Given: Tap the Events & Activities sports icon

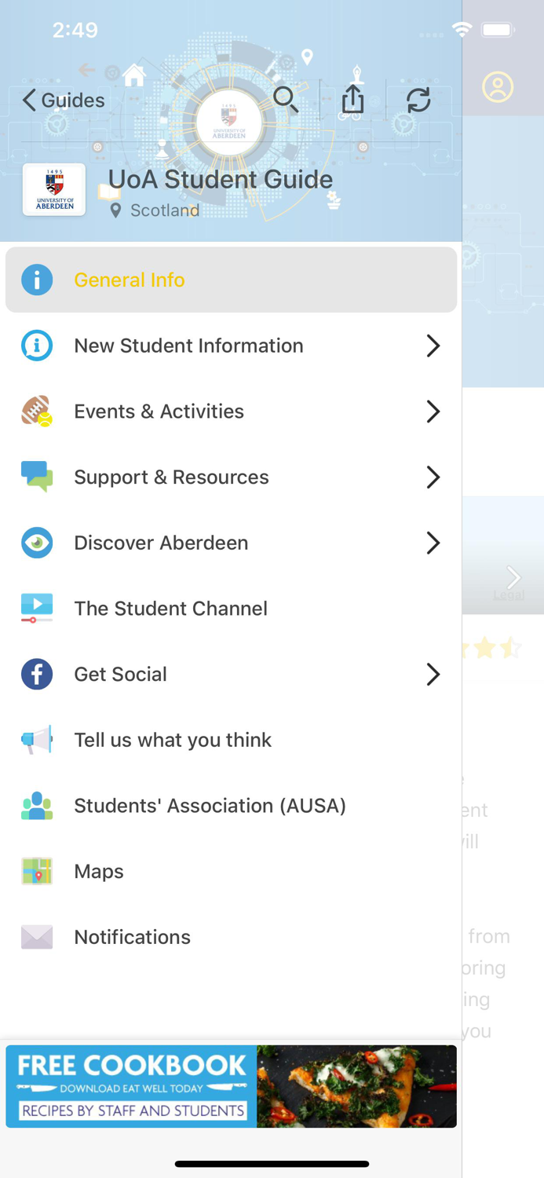Looking at the screenshot, I should tap(37, 412).
